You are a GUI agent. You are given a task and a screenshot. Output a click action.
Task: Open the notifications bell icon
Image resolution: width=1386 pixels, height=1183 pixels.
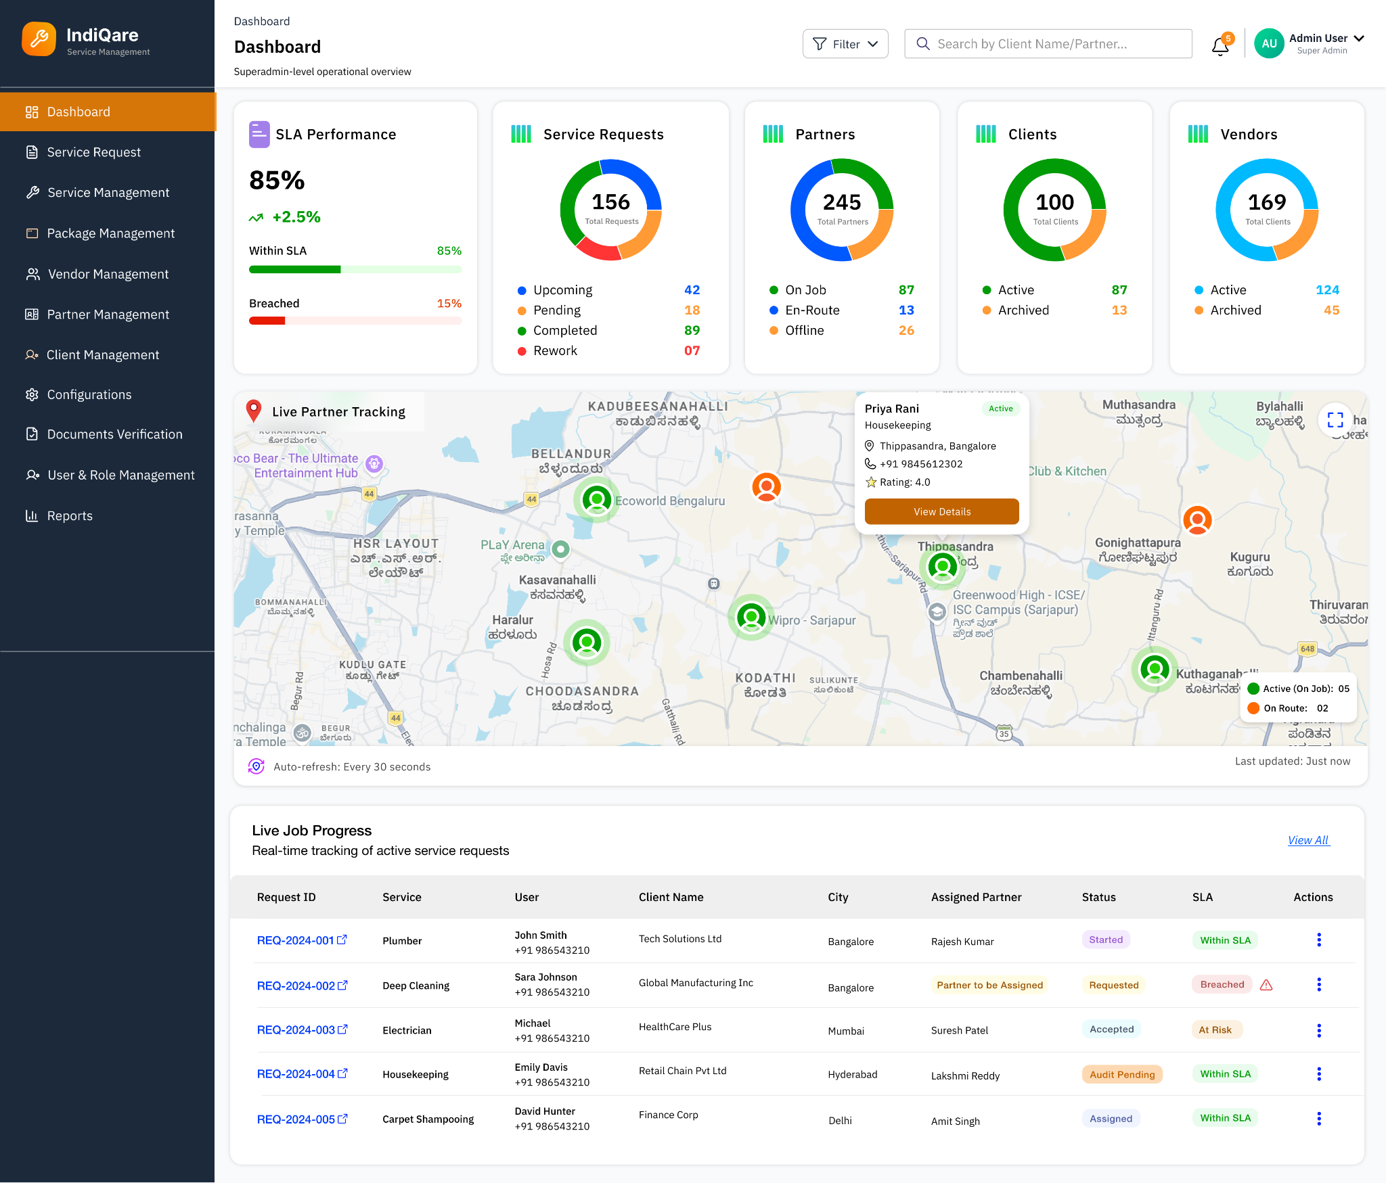(1220, 46)
